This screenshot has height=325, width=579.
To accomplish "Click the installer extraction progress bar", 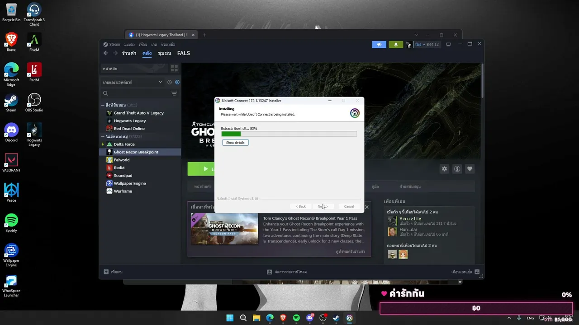I will (x=289, y=134).
